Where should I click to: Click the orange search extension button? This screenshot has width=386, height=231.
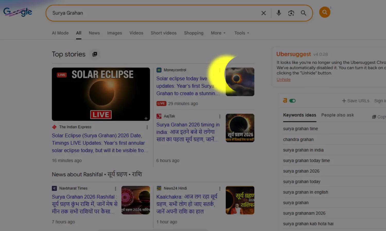tap(324, 12)
